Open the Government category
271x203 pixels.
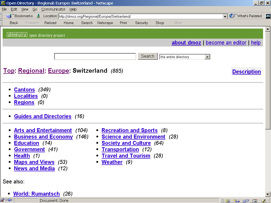point(29,150)
